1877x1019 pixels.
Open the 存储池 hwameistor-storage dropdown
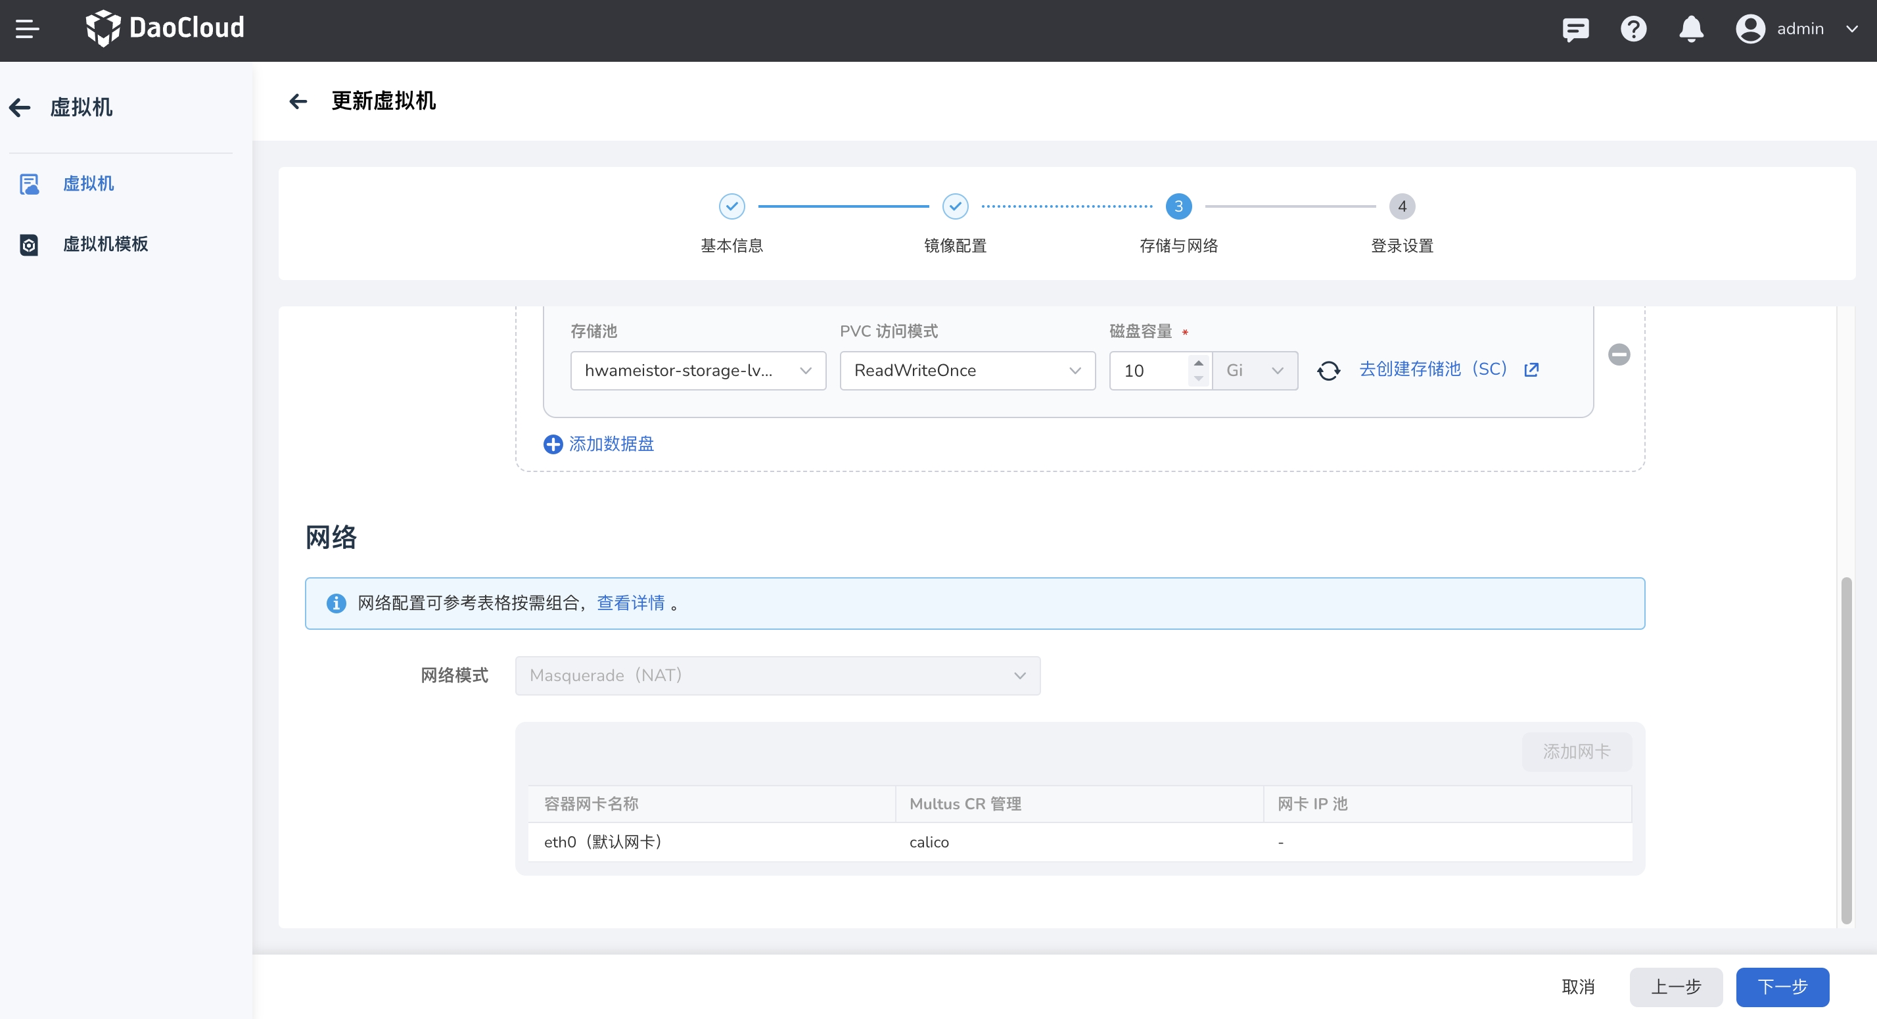[697, 370]
